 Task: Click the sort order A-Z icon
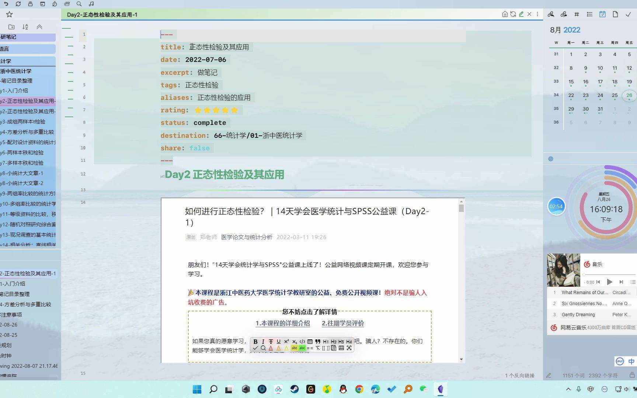click(25, 27)
